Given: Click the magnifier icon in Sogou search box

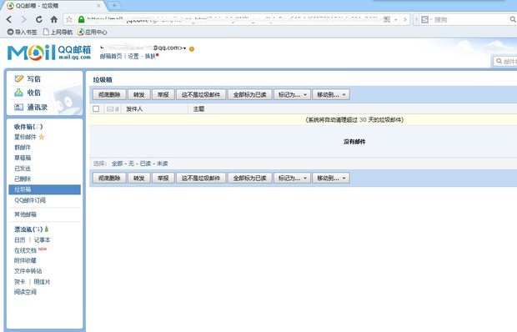Looking at the screenshot, I should (x=513, y=19).
